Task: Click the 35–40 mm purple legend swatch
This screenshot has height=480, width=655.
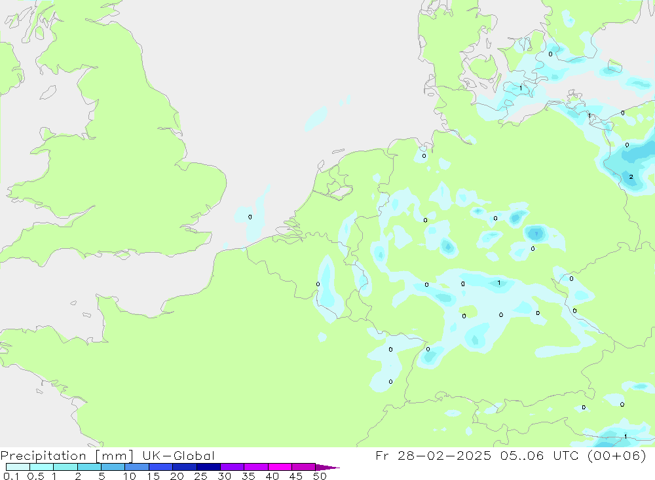Action: [x=256, y=467]
